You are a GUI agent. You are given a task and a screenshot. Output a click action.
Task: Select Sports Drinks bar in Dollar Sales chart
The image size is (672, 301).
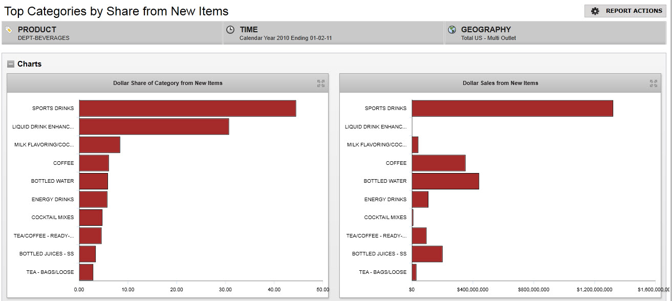click(x=512, y=109)
